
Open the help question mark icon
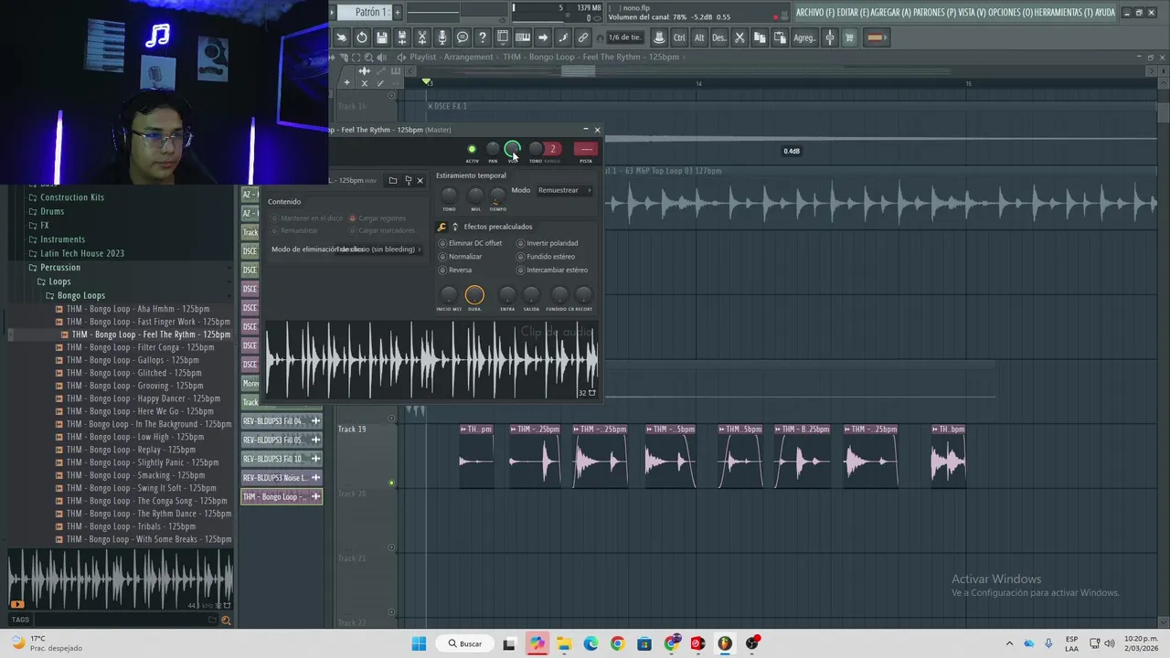coord(483,37)
